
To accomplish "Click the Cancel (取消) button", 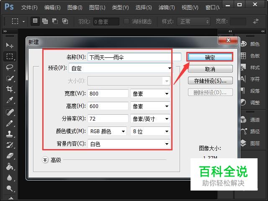I will (210, 69).
